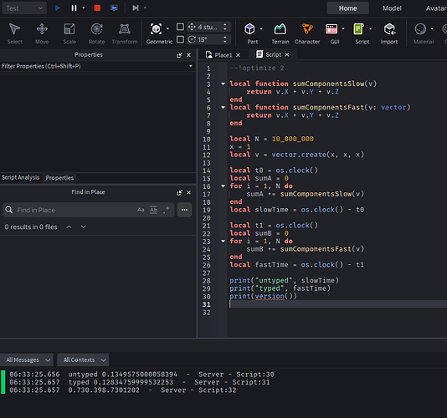Image resolution: width=447 pixels, height=418 pixels.
Task: Open the Model ribbon tab
Action: tap(392, 8)
